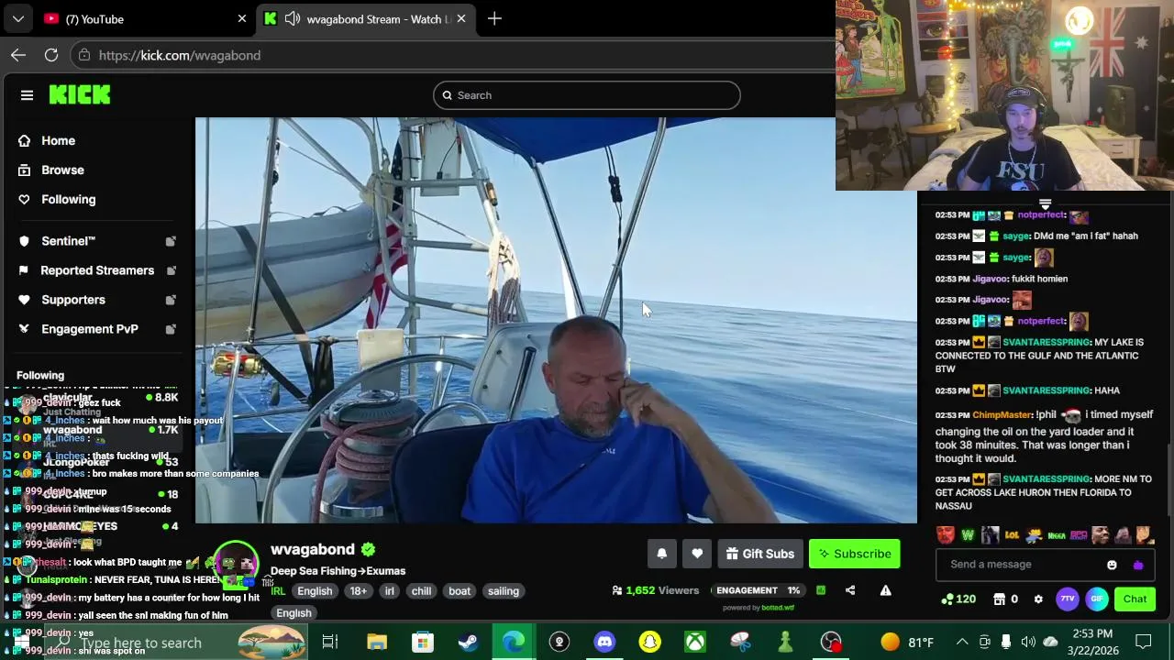Open Microsoft Store from the taskbar

point(422,642)
